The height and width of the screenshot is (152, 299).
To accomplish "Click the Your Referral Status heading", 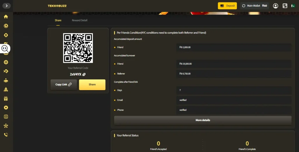I will point(128,135).
